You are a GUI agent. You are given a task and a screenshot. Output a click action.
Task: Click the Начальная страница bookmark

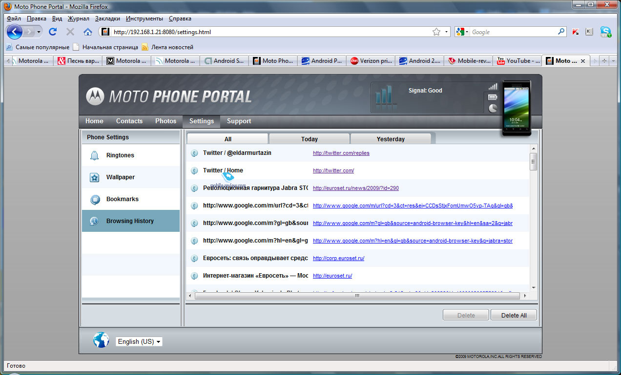pos(105,47)
